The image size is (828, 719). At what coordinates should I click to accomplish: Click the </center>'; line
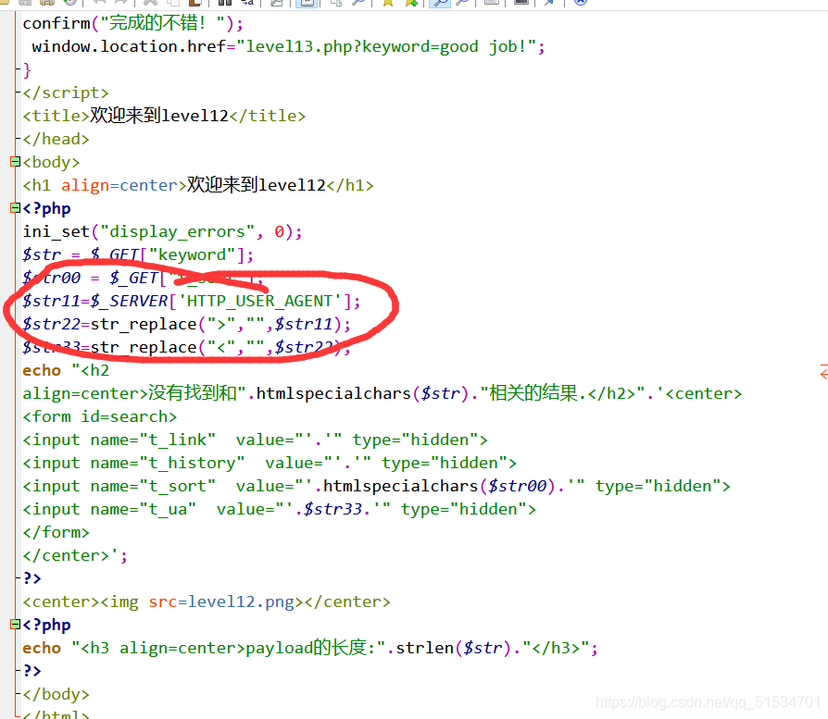coord(75,555)
